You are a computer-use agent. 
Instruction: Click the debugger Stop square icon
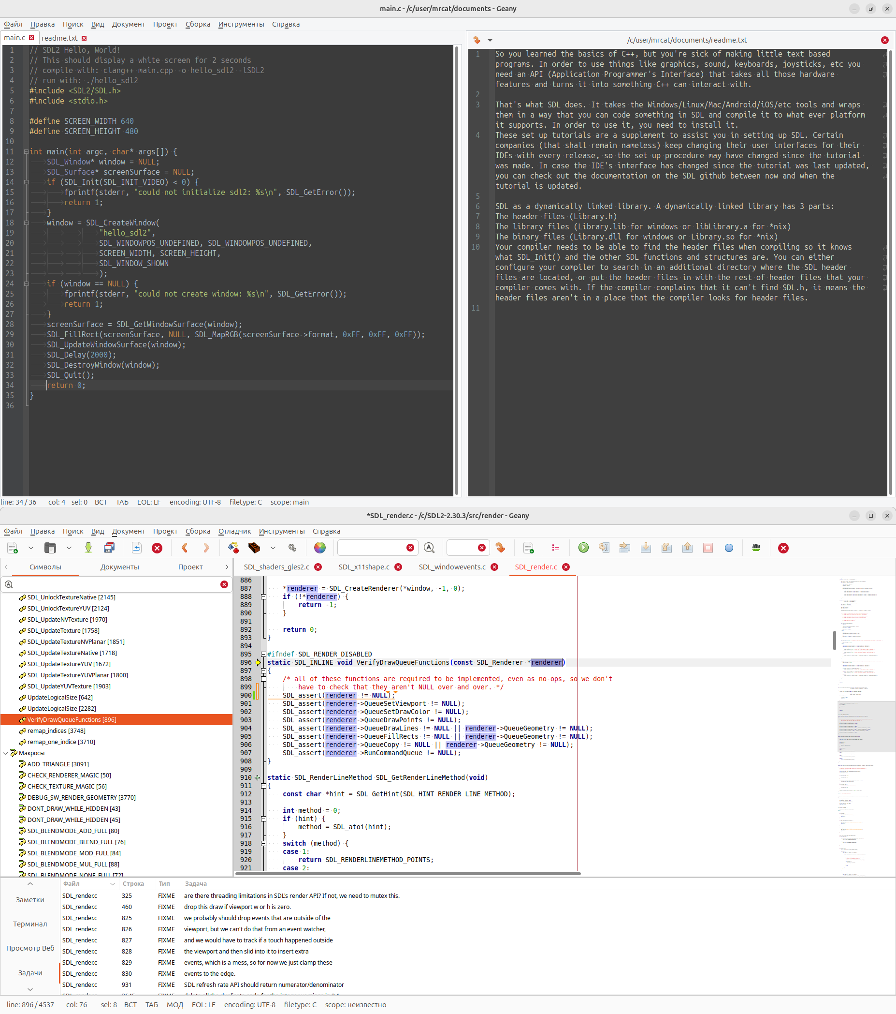708,548
